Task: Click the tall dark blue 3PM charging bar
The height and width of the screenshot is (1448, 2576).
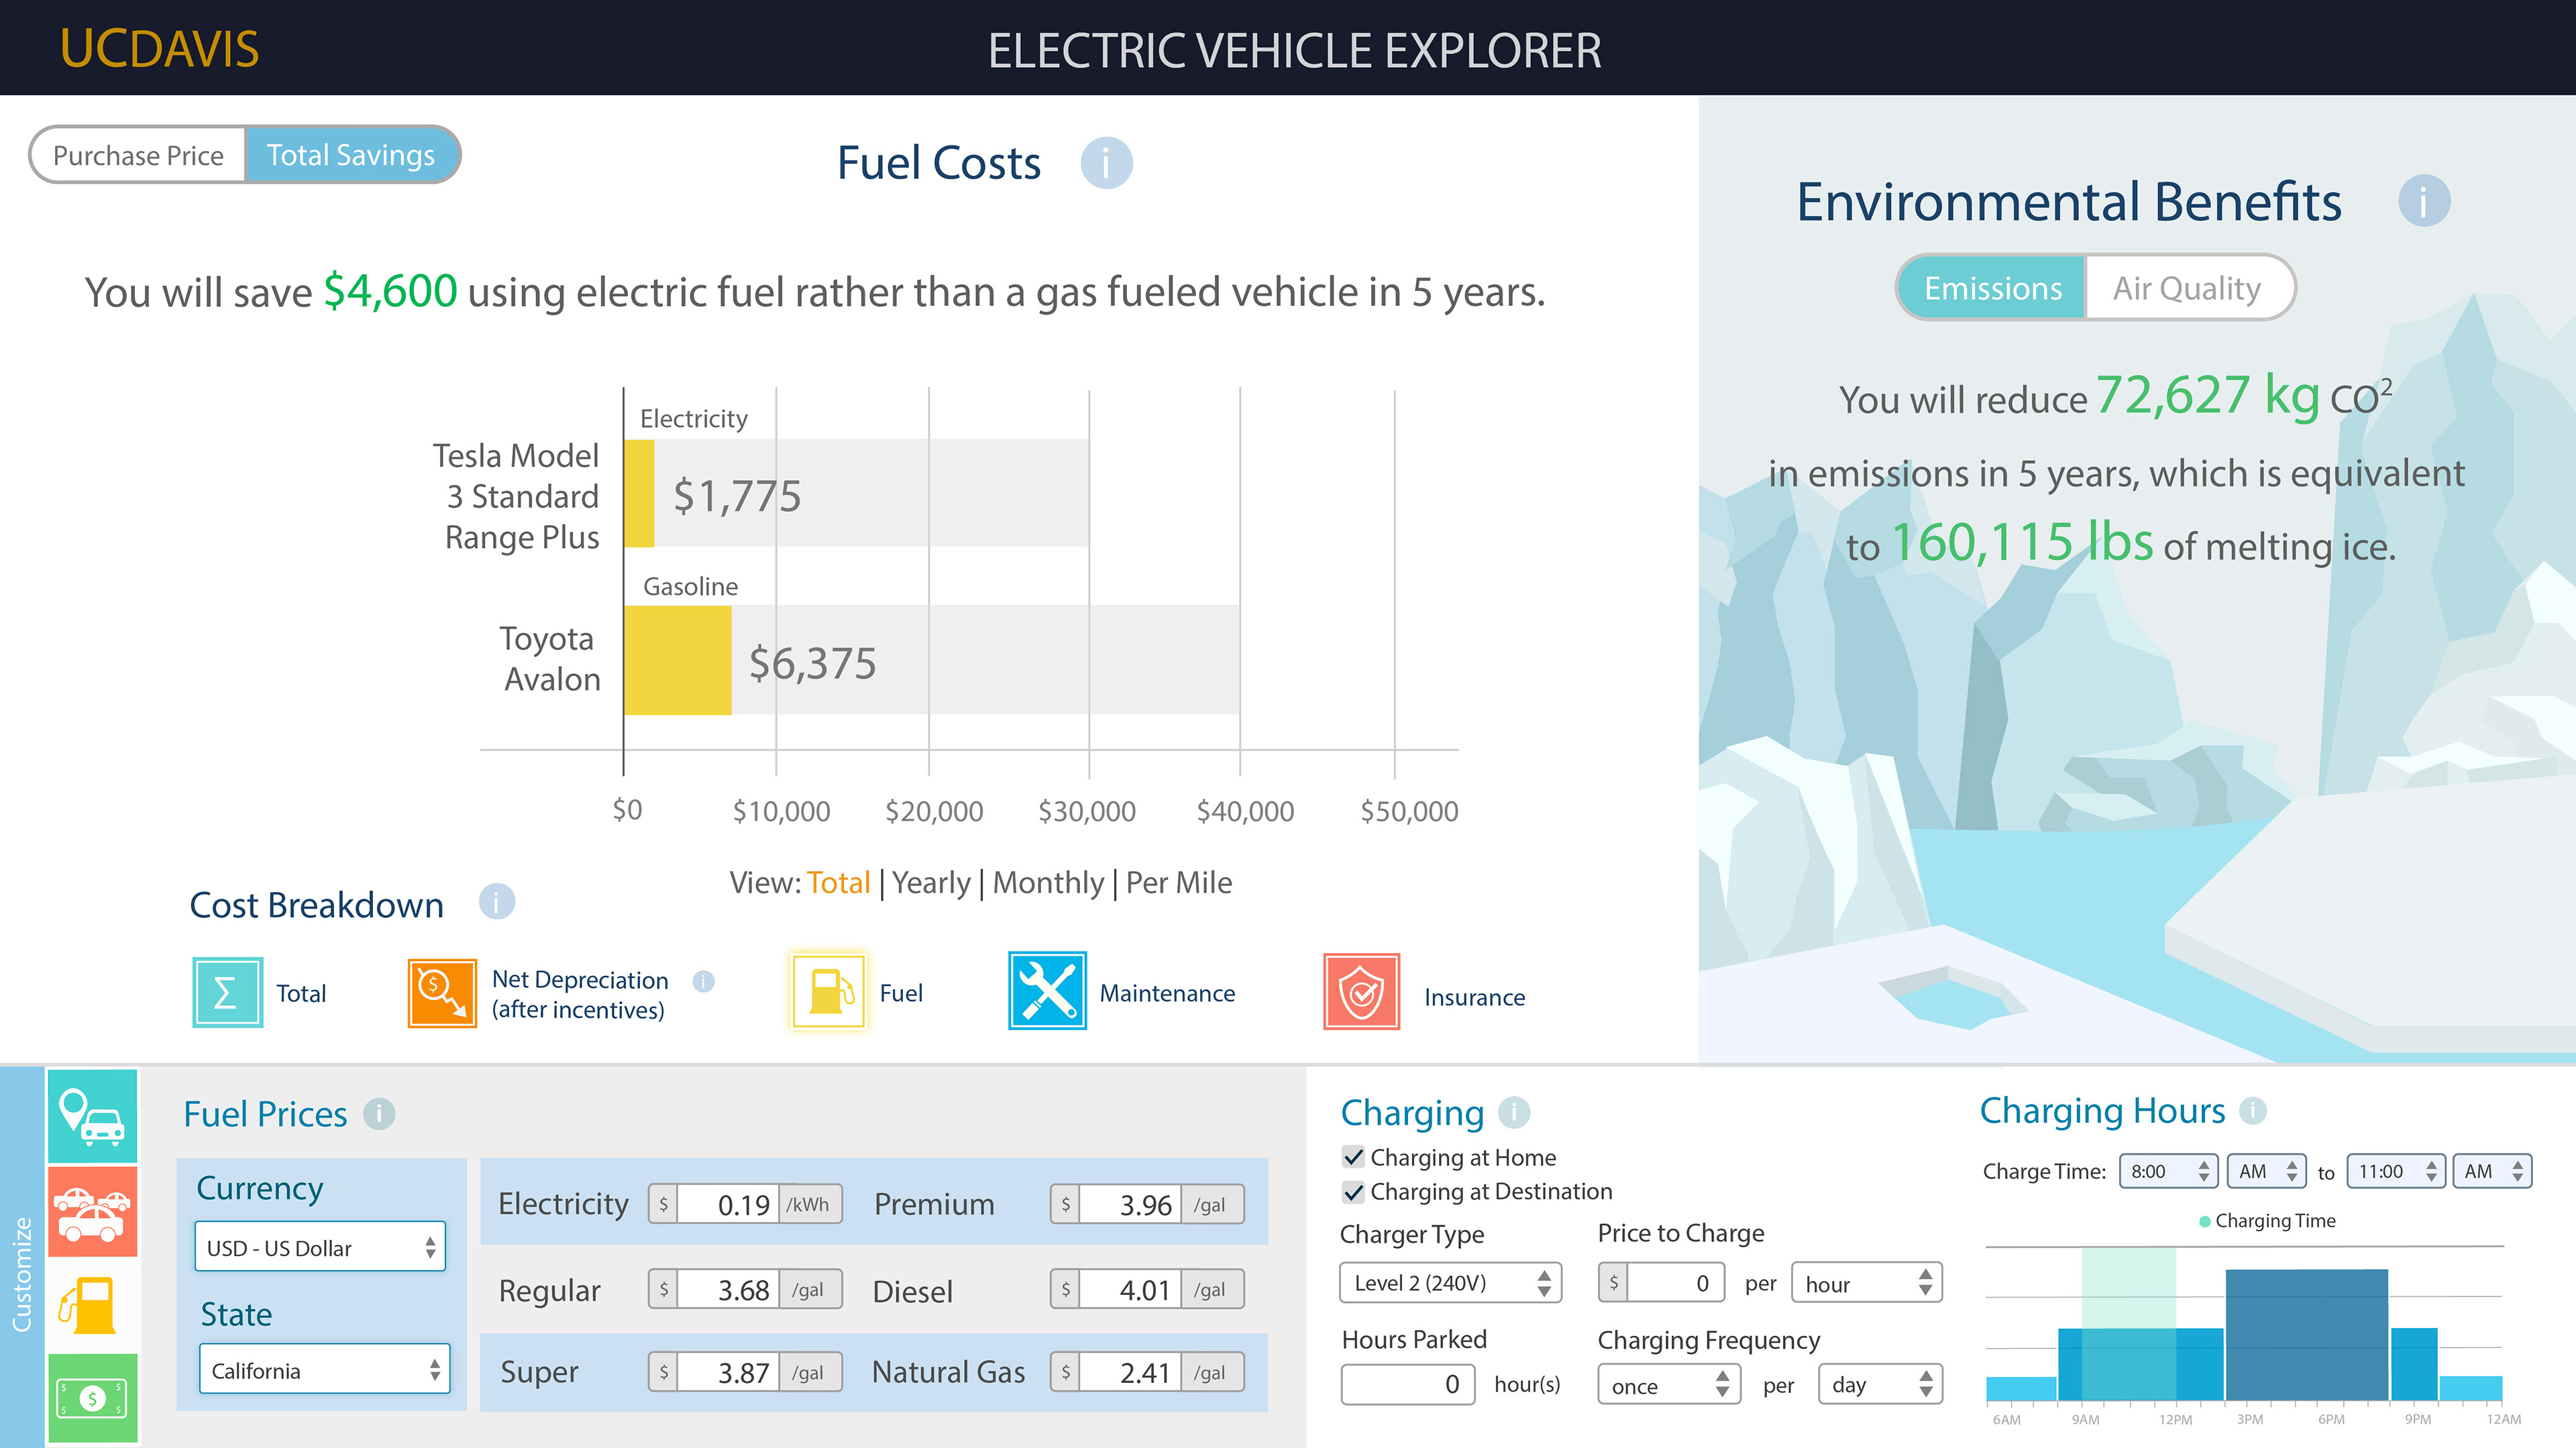Action: 2306,1334
